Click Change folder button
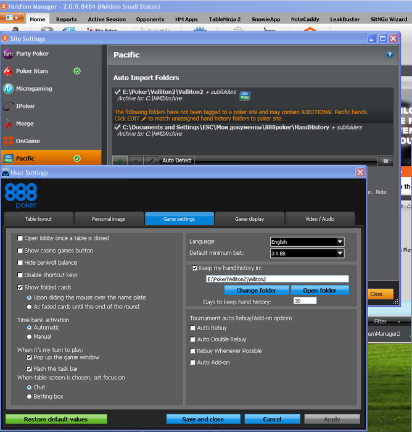 (x=257, y=291)
